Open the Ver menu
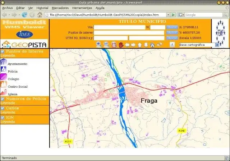The image size is (230, 161). [x=31, y=8]
